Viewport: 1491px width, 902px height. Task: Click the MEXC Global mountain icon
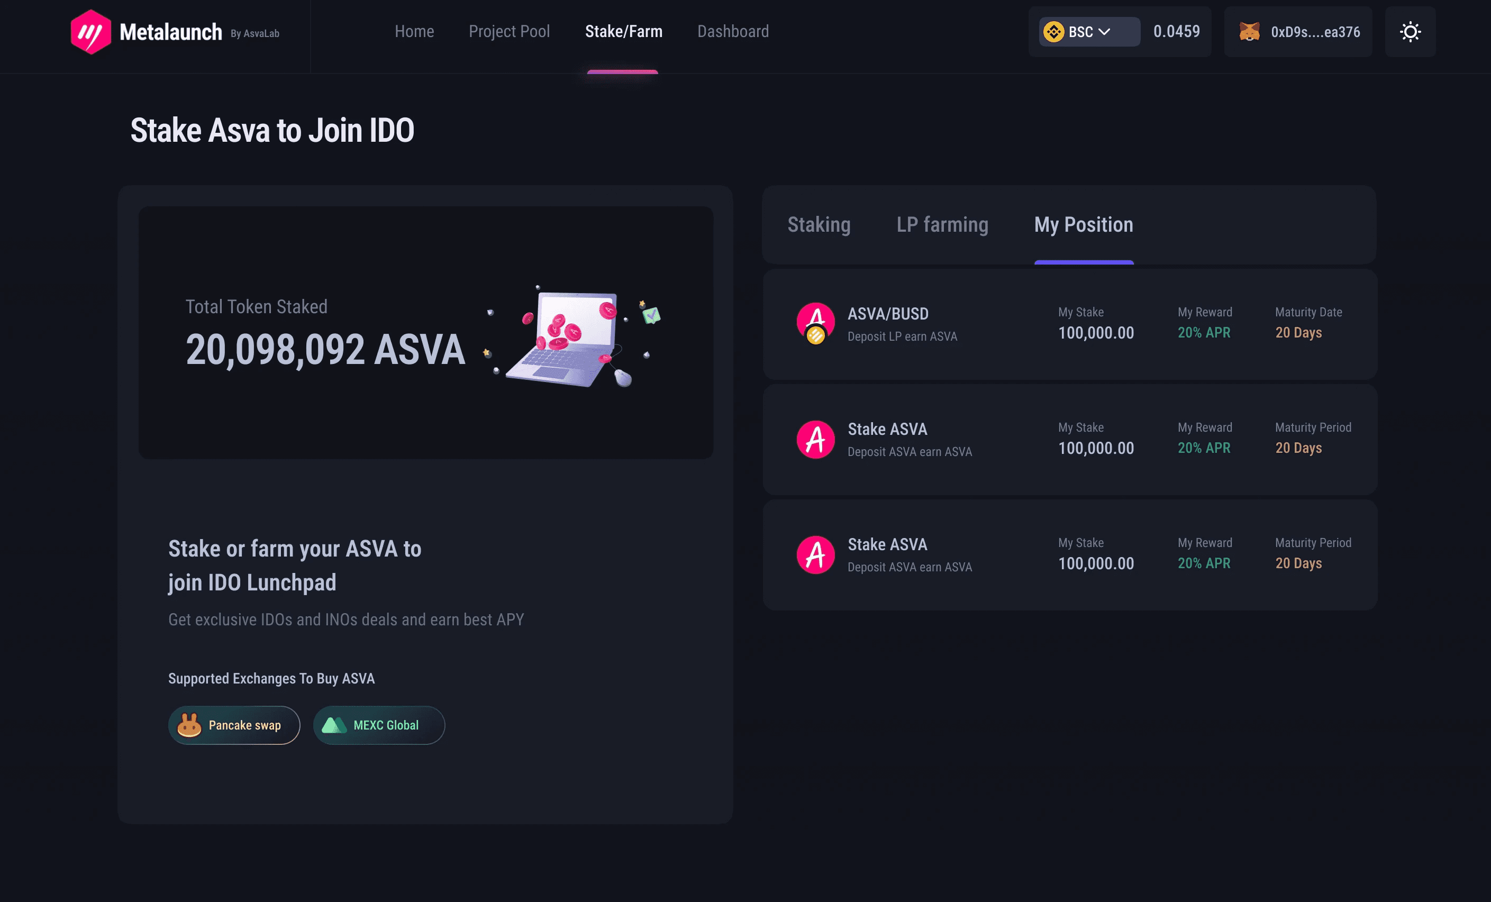[x=334, y=725]
